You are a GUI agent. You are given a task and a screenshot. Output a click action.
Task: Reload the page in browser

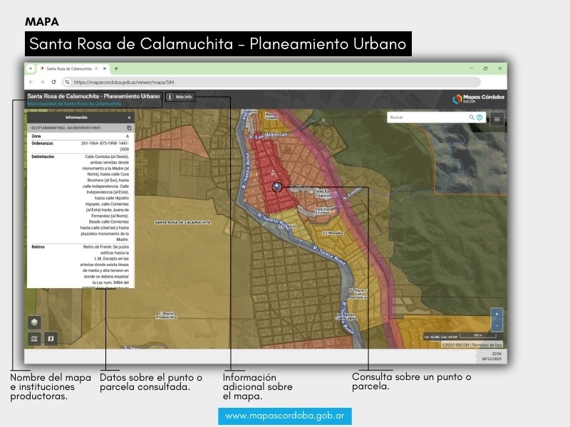53,82
